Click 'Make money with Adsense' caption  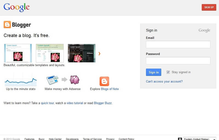[x=63, y=89]
